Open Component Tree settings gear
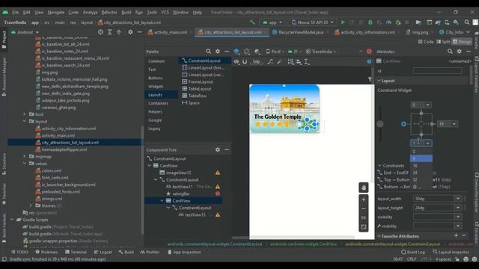This screenshot has width=479, height=269. pos(218,149)
